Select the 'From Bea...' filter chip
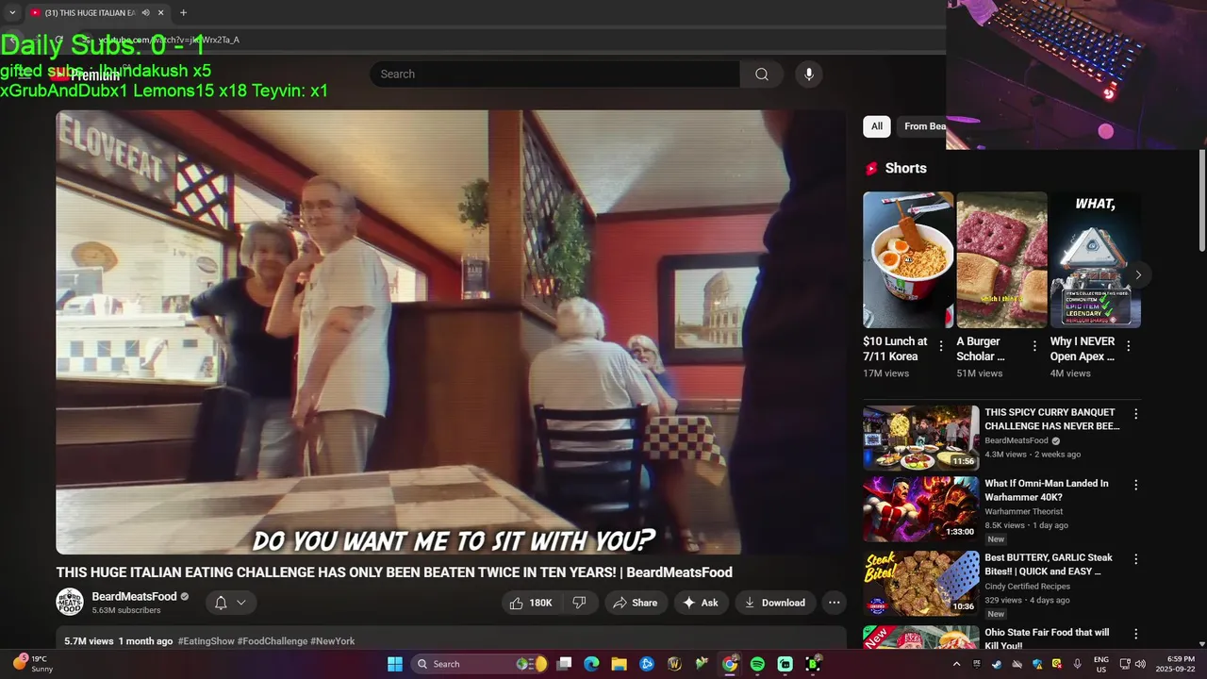1207x679 pixels. coord(922,126)
